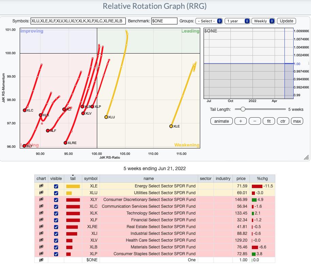Screen dimensions: 311x264
Task: Uncheck visibility for XLE Energy fund
Action: click(x=56, y=186)
